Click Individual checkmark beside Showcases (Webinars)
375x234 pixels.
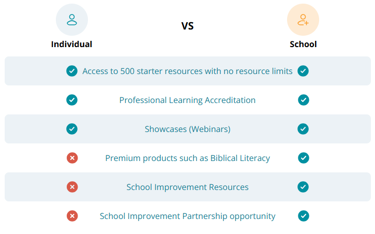pos(72,129)
